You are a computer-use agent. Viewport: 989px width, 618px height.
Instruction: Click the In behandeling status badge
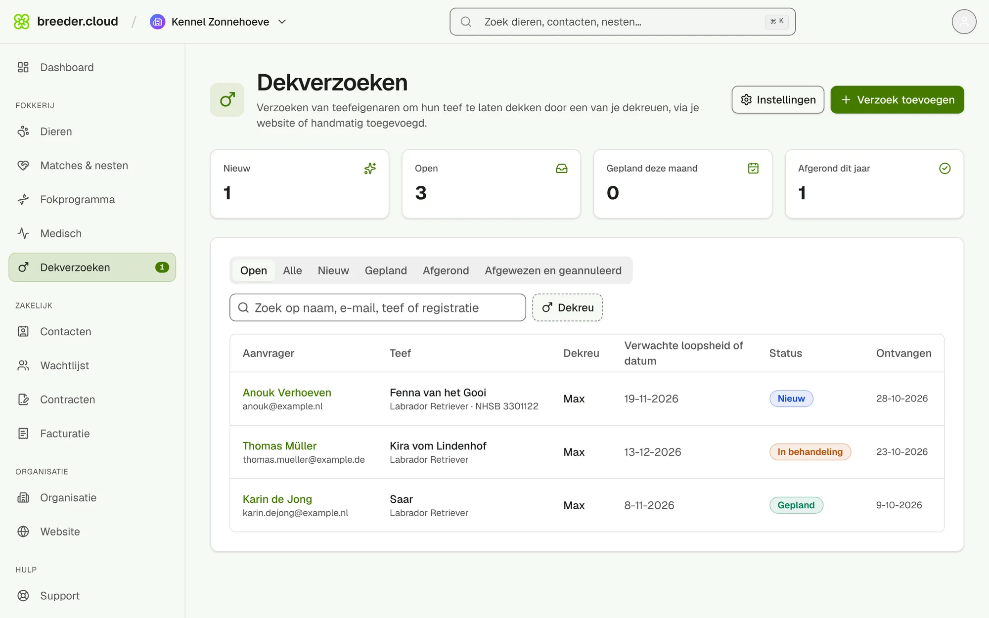coord(810,452)
